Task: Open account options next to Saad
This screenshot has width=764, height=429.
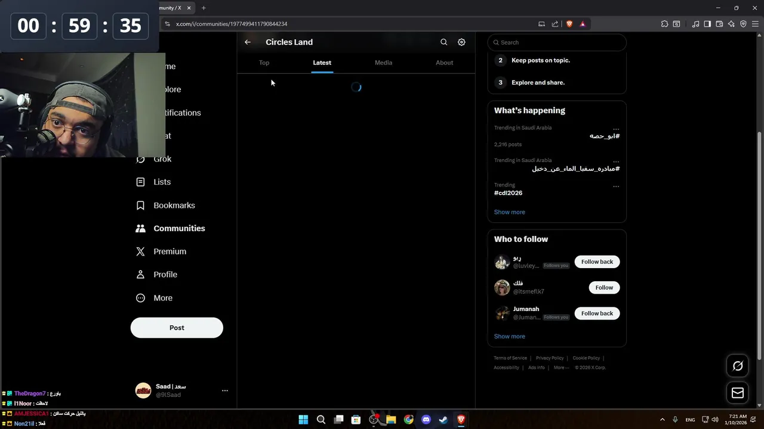Action: pyautogui.click(x=225, y=391)
